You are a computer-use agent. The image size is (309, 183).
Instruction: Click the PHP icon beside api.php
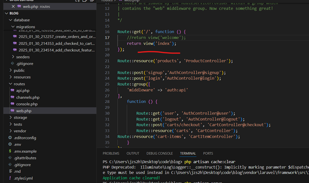click(13, 91)
